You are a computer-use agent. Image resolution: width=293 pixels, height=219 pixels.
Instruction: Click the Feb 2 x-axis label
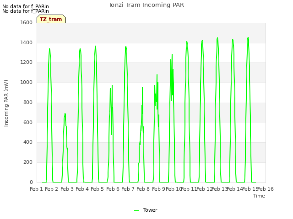pyautogui.click(x=52, y=189)
